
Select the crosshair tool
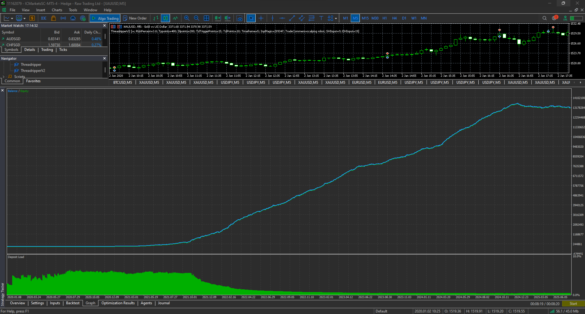pos(261,18)
